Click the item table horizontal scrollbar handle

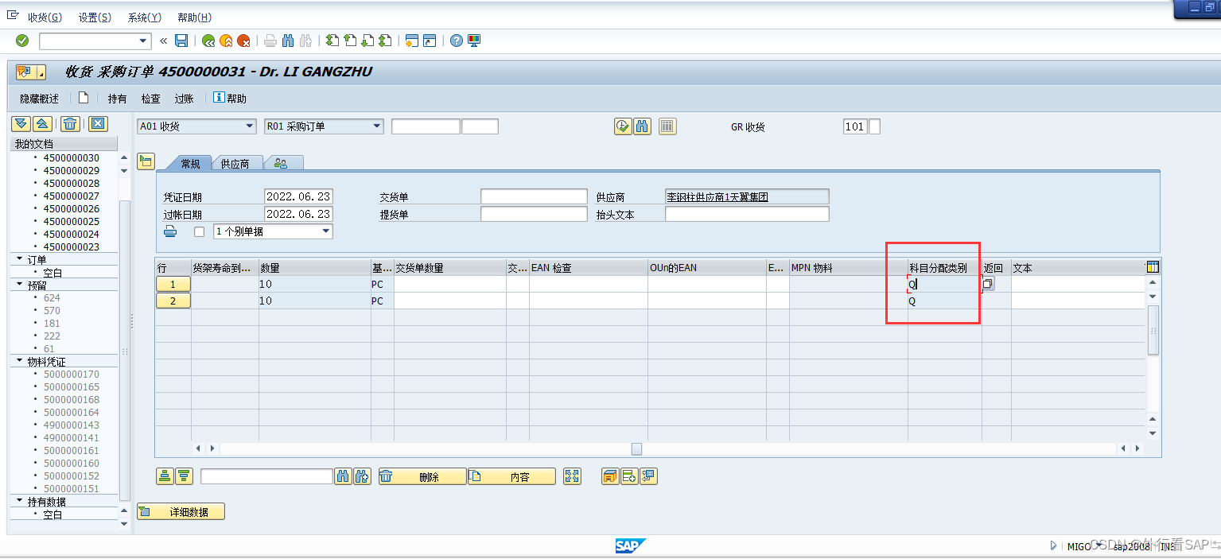pyautogui.click(x=636, y=449)
